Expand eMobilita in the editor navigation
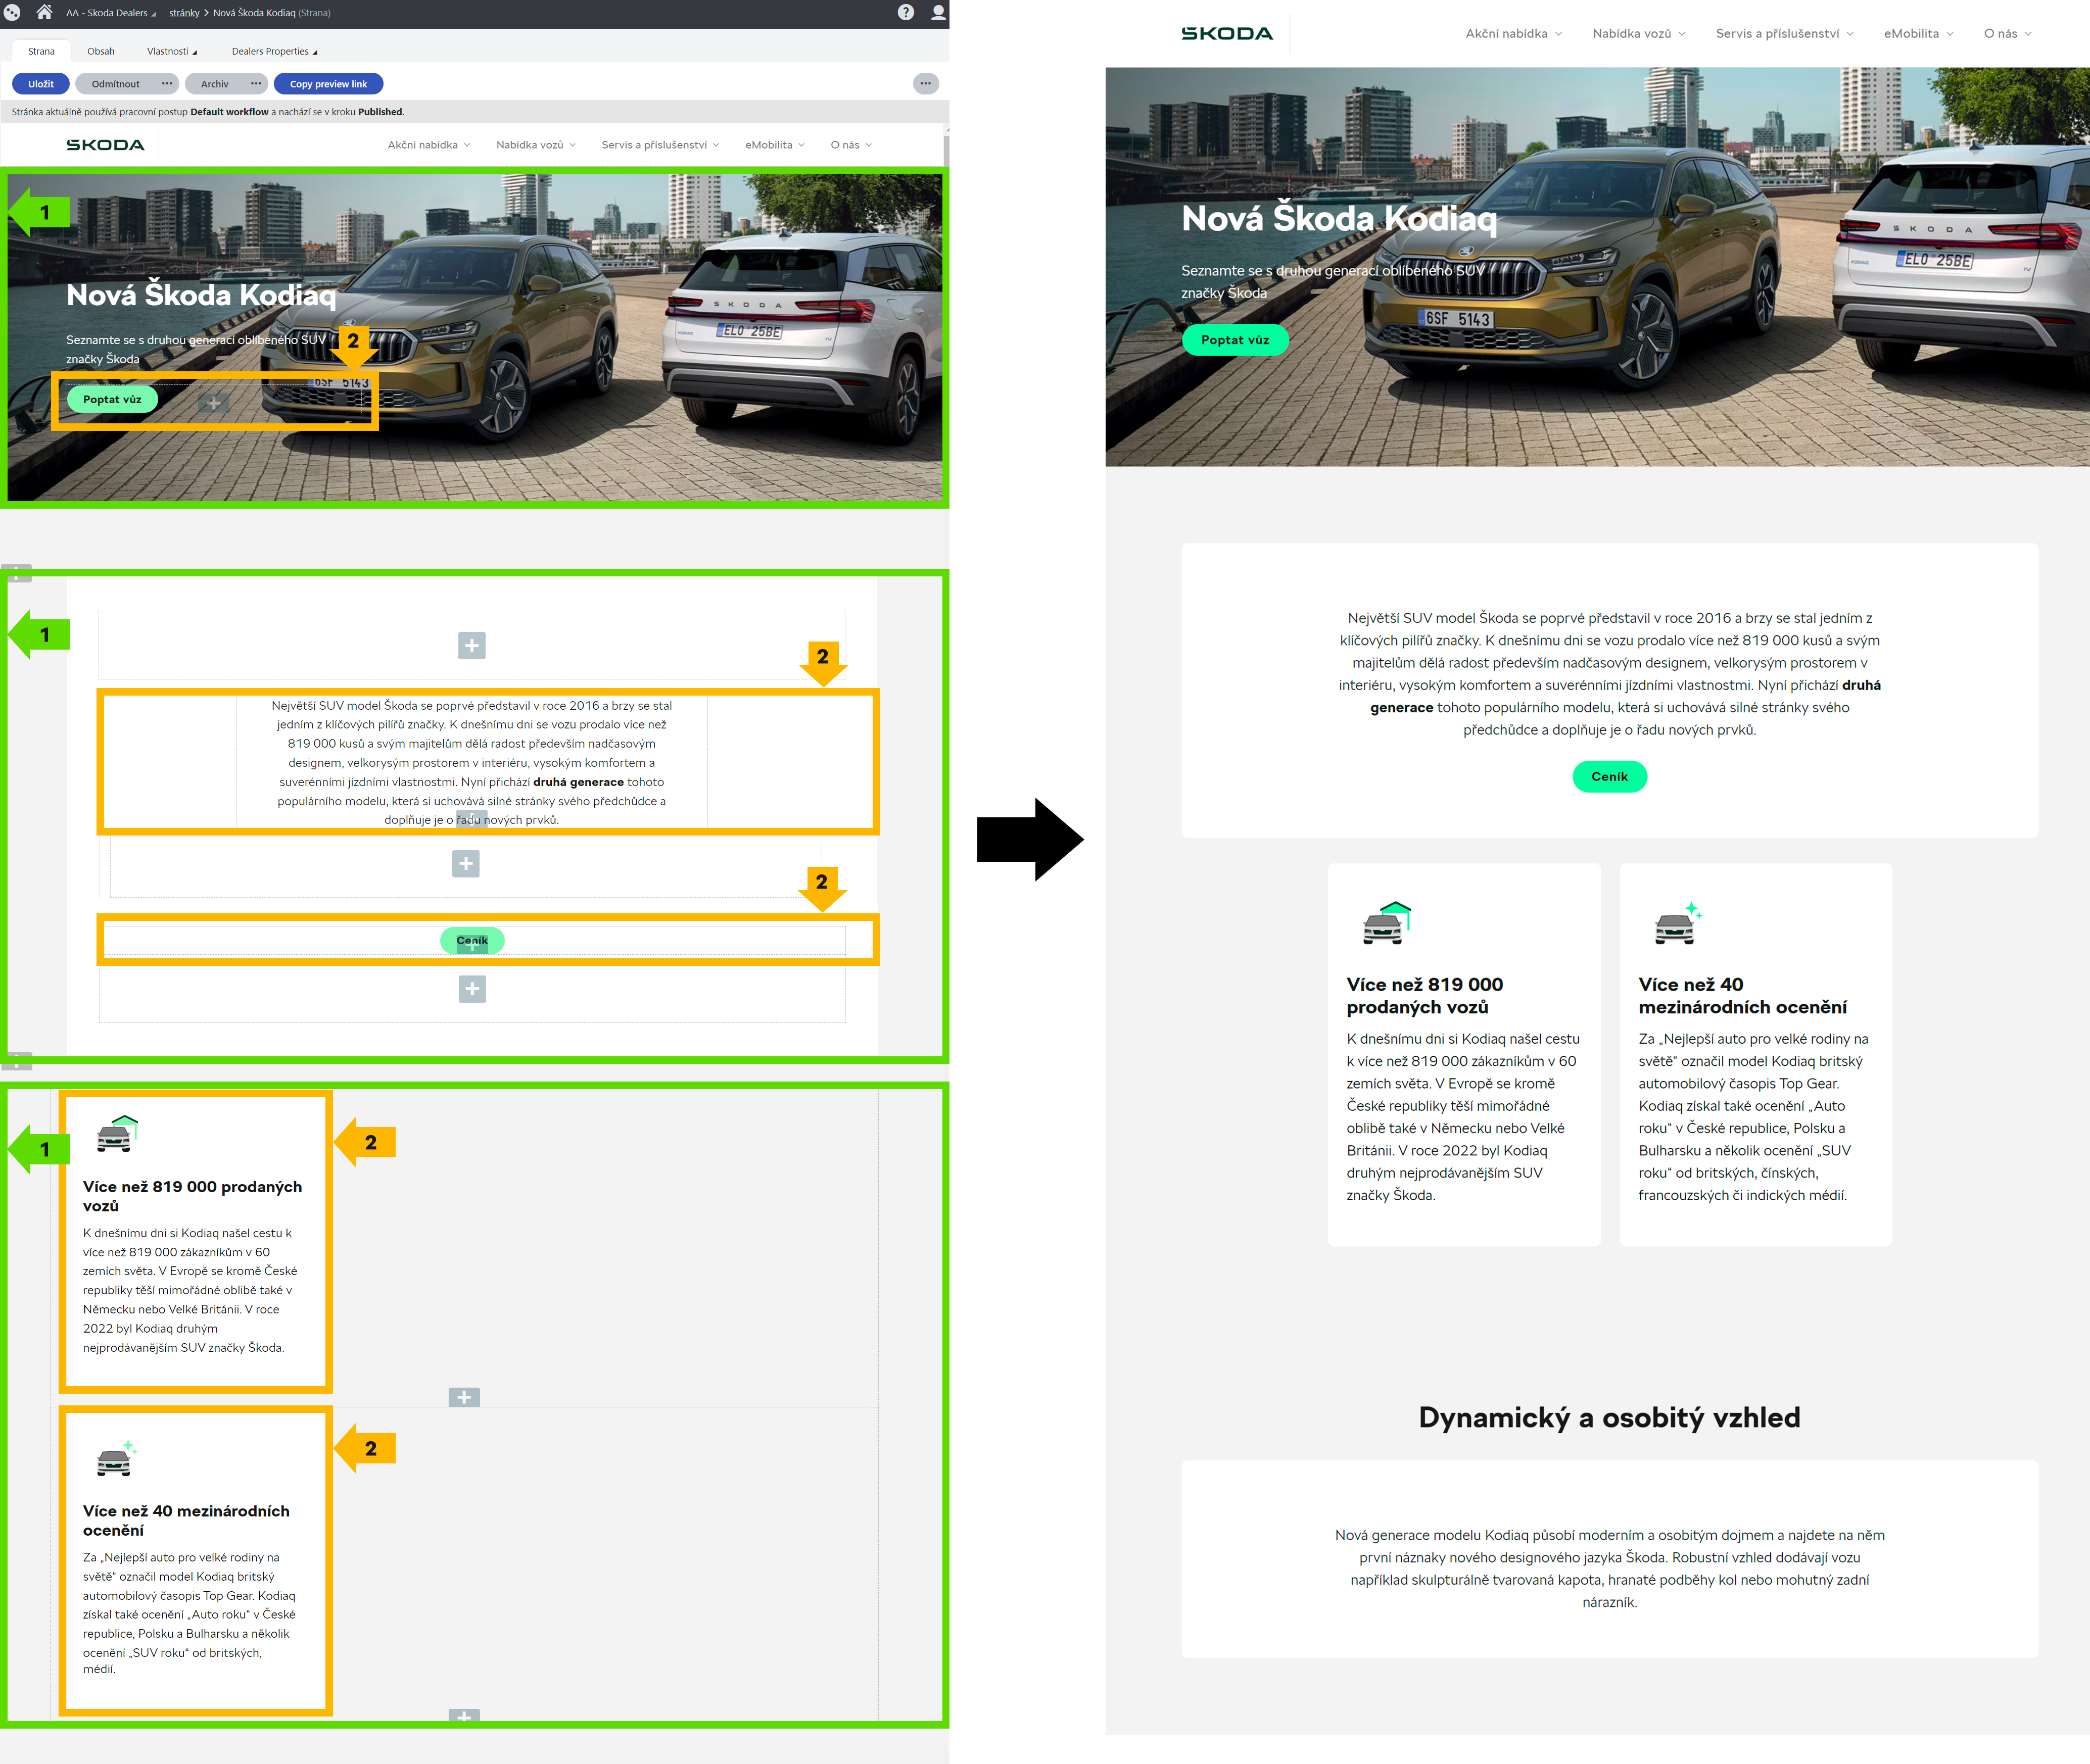The height and width of the screenshot is (1764, 2090). tap(775, 145)
